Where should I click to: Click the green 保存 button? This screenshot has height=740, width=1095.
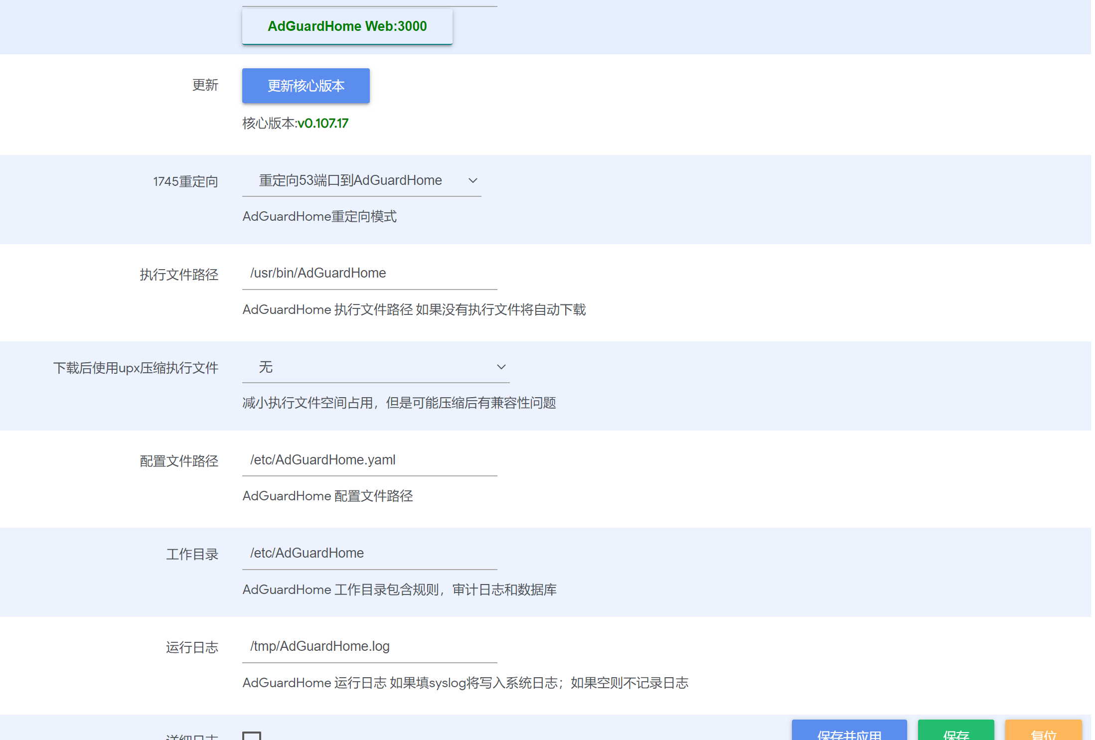click(955, 730)
